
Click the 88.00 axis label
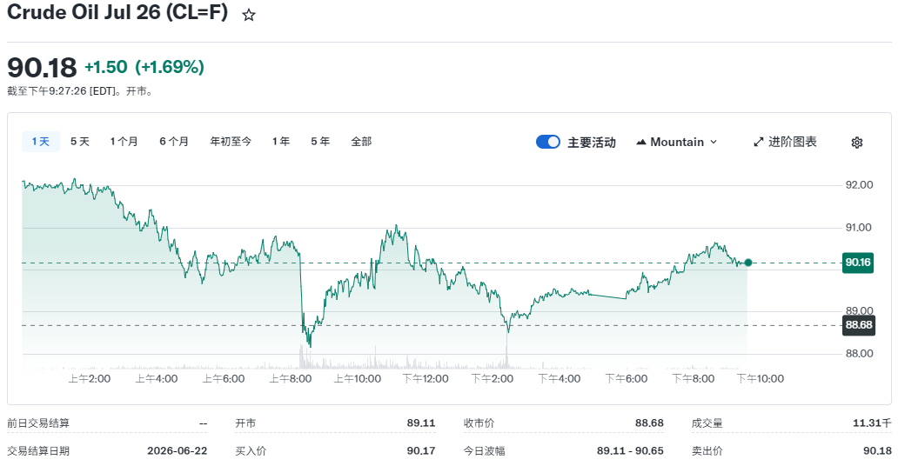click(859, 354)
